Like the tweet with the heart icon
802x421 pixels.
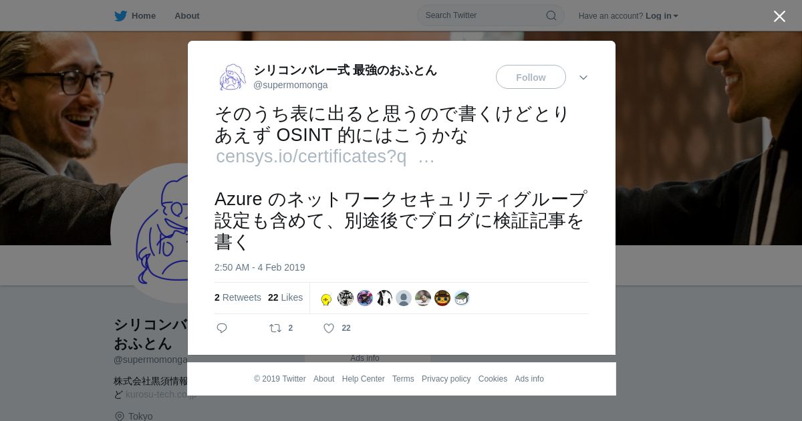coord(329,328)
